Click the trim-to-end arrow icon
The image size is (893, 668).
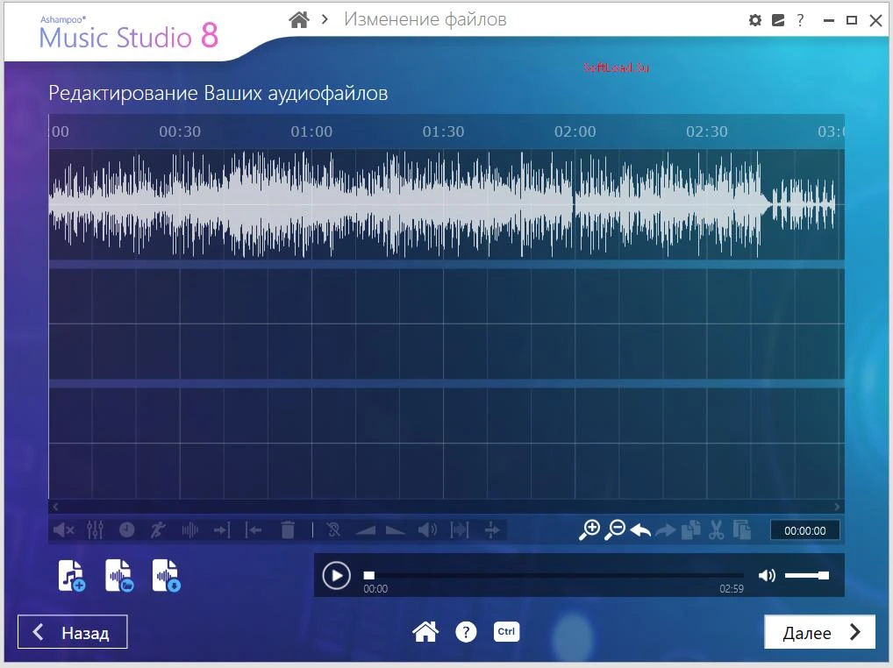click(222, 530)
